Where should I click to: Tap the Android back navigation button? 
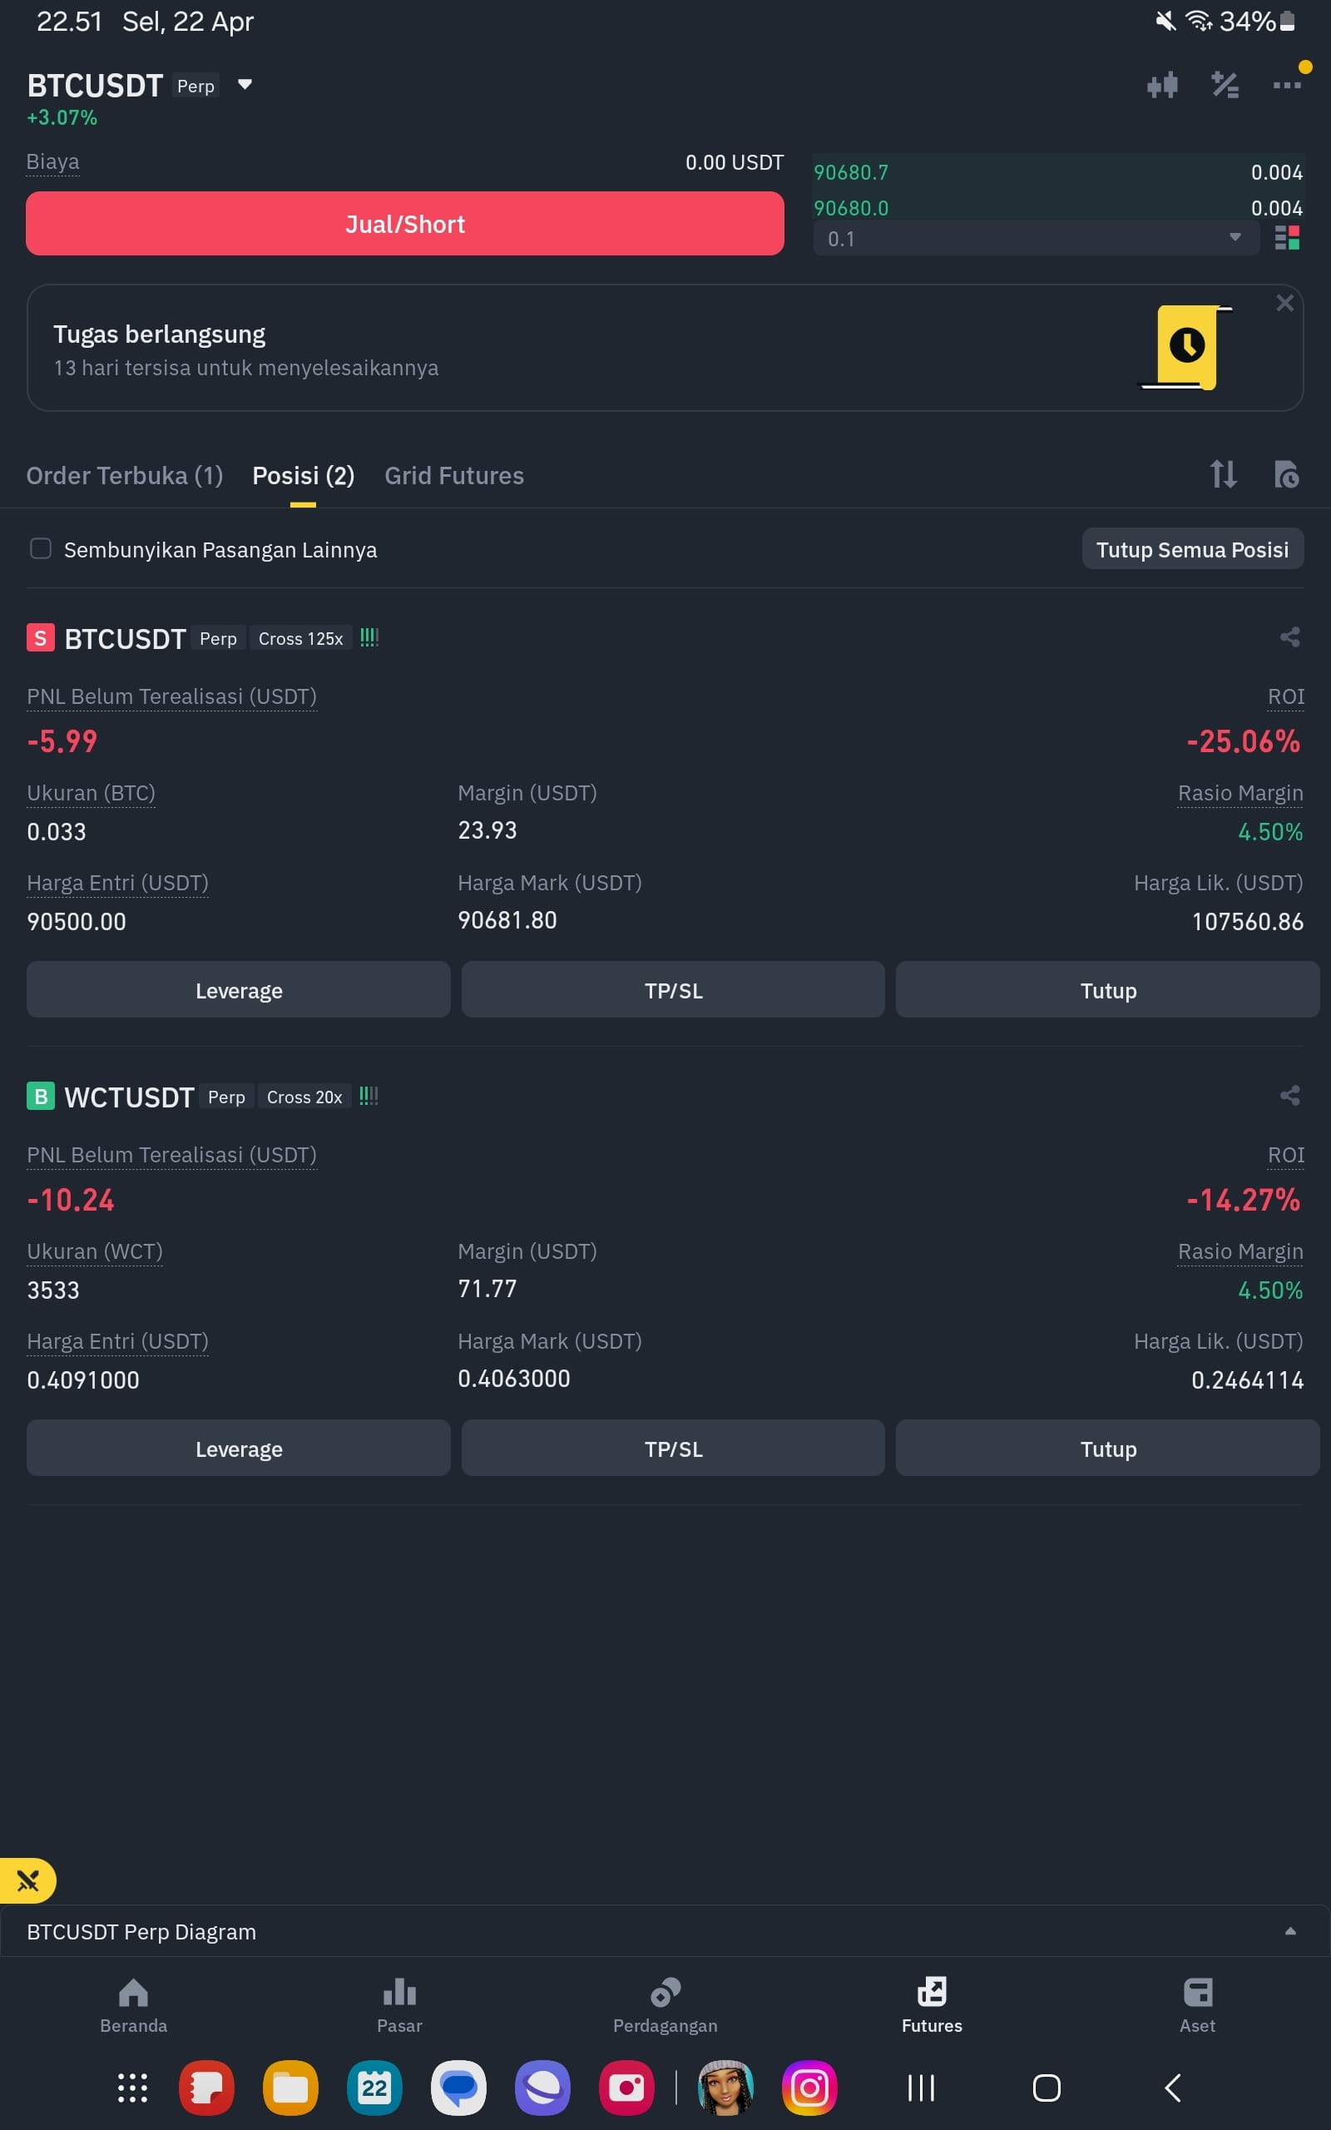coord(1171,2088)
